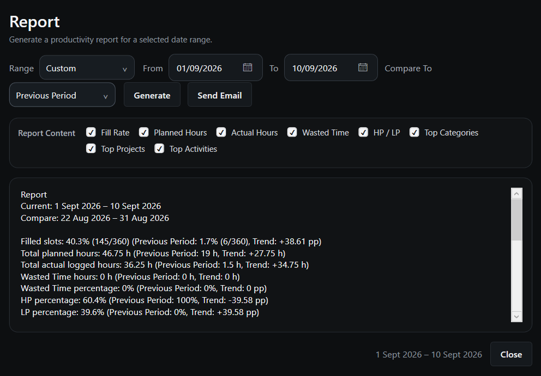The image size is (541, 376).
Task: Open the Range dropdown set to Custom
Action: click(x=87, y=68)
